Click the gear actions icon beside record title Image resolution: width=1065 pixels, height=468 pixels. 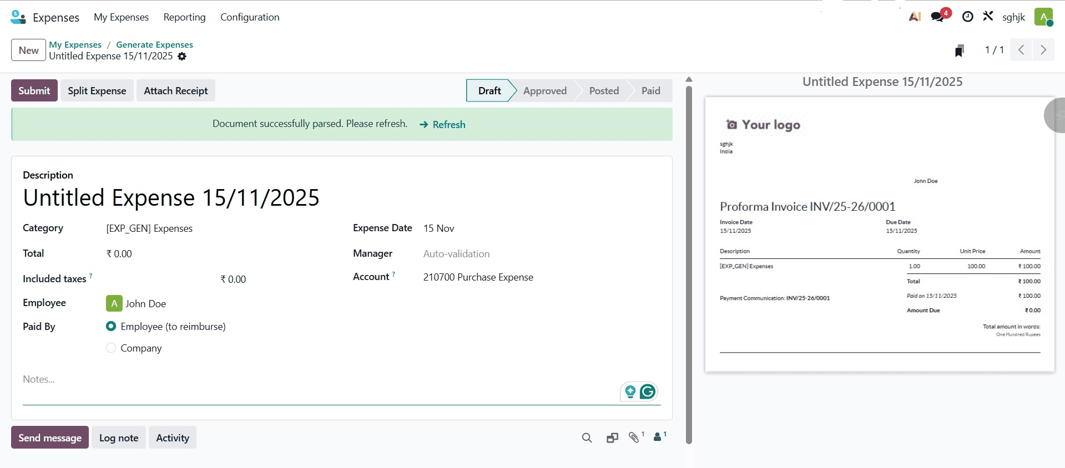[x=182, y=57]
